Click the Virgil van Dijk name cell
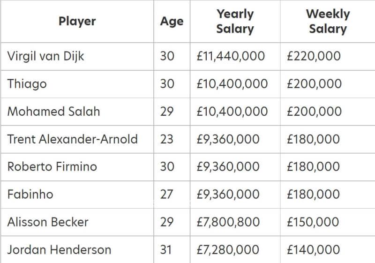The image size is (375, 263). pos(46,56)
